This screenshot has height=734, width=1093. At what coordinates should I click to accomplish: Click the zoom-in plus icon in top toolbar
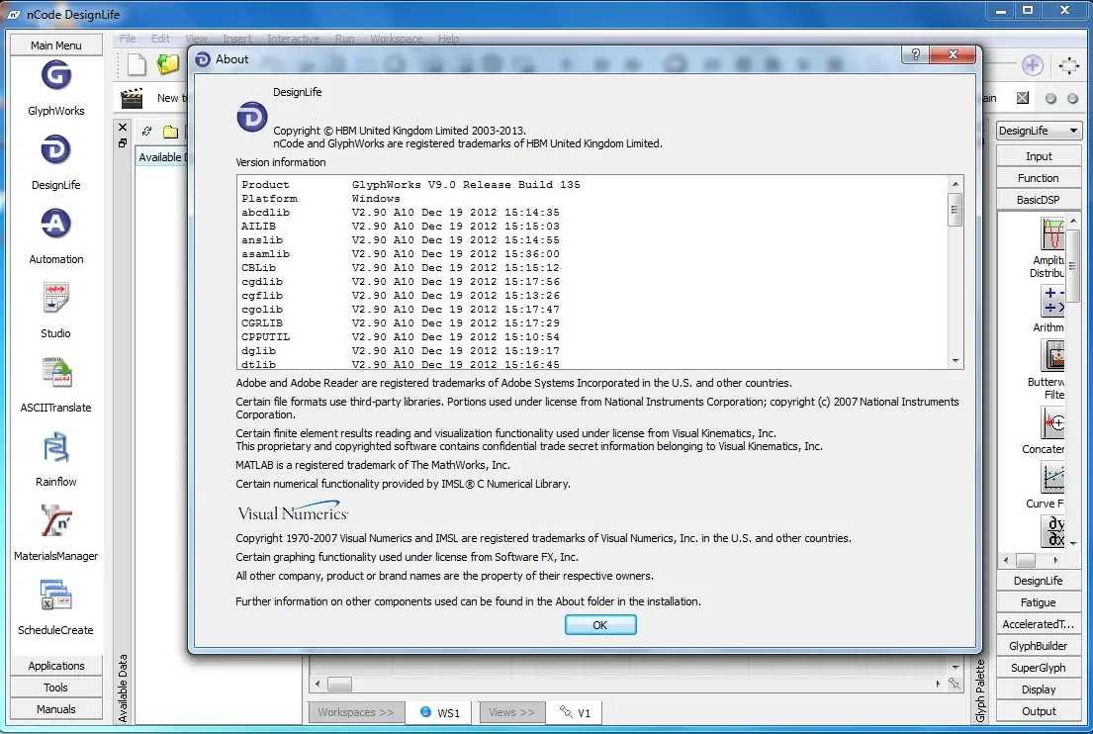(1033, 65)
